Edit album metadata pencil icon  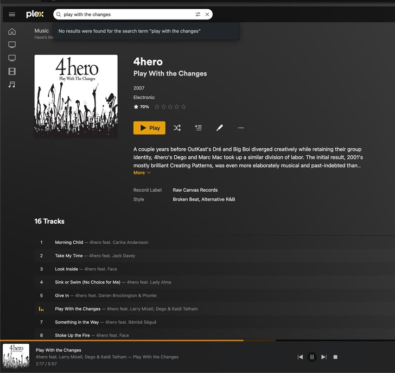pos(219,128)
